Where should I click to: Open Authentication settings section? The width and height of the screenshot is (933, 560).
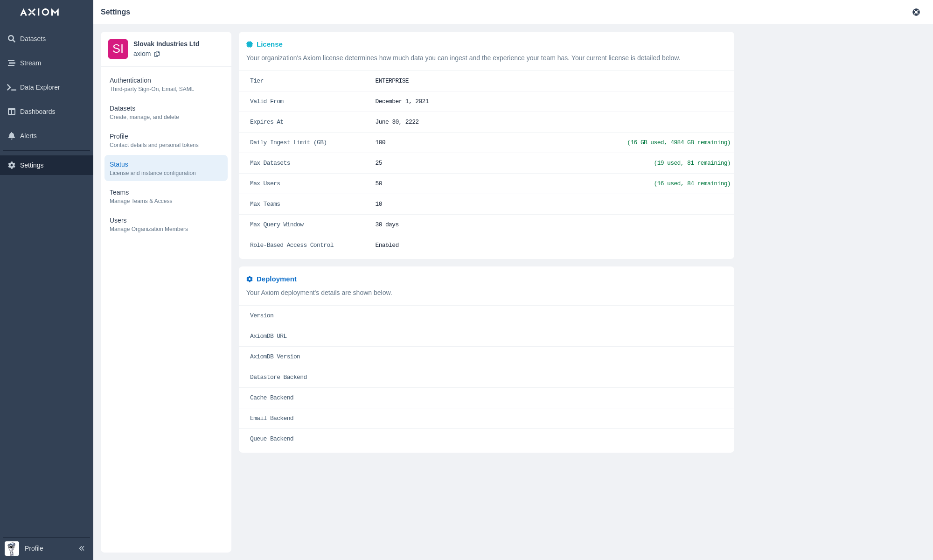click(166, 84)
